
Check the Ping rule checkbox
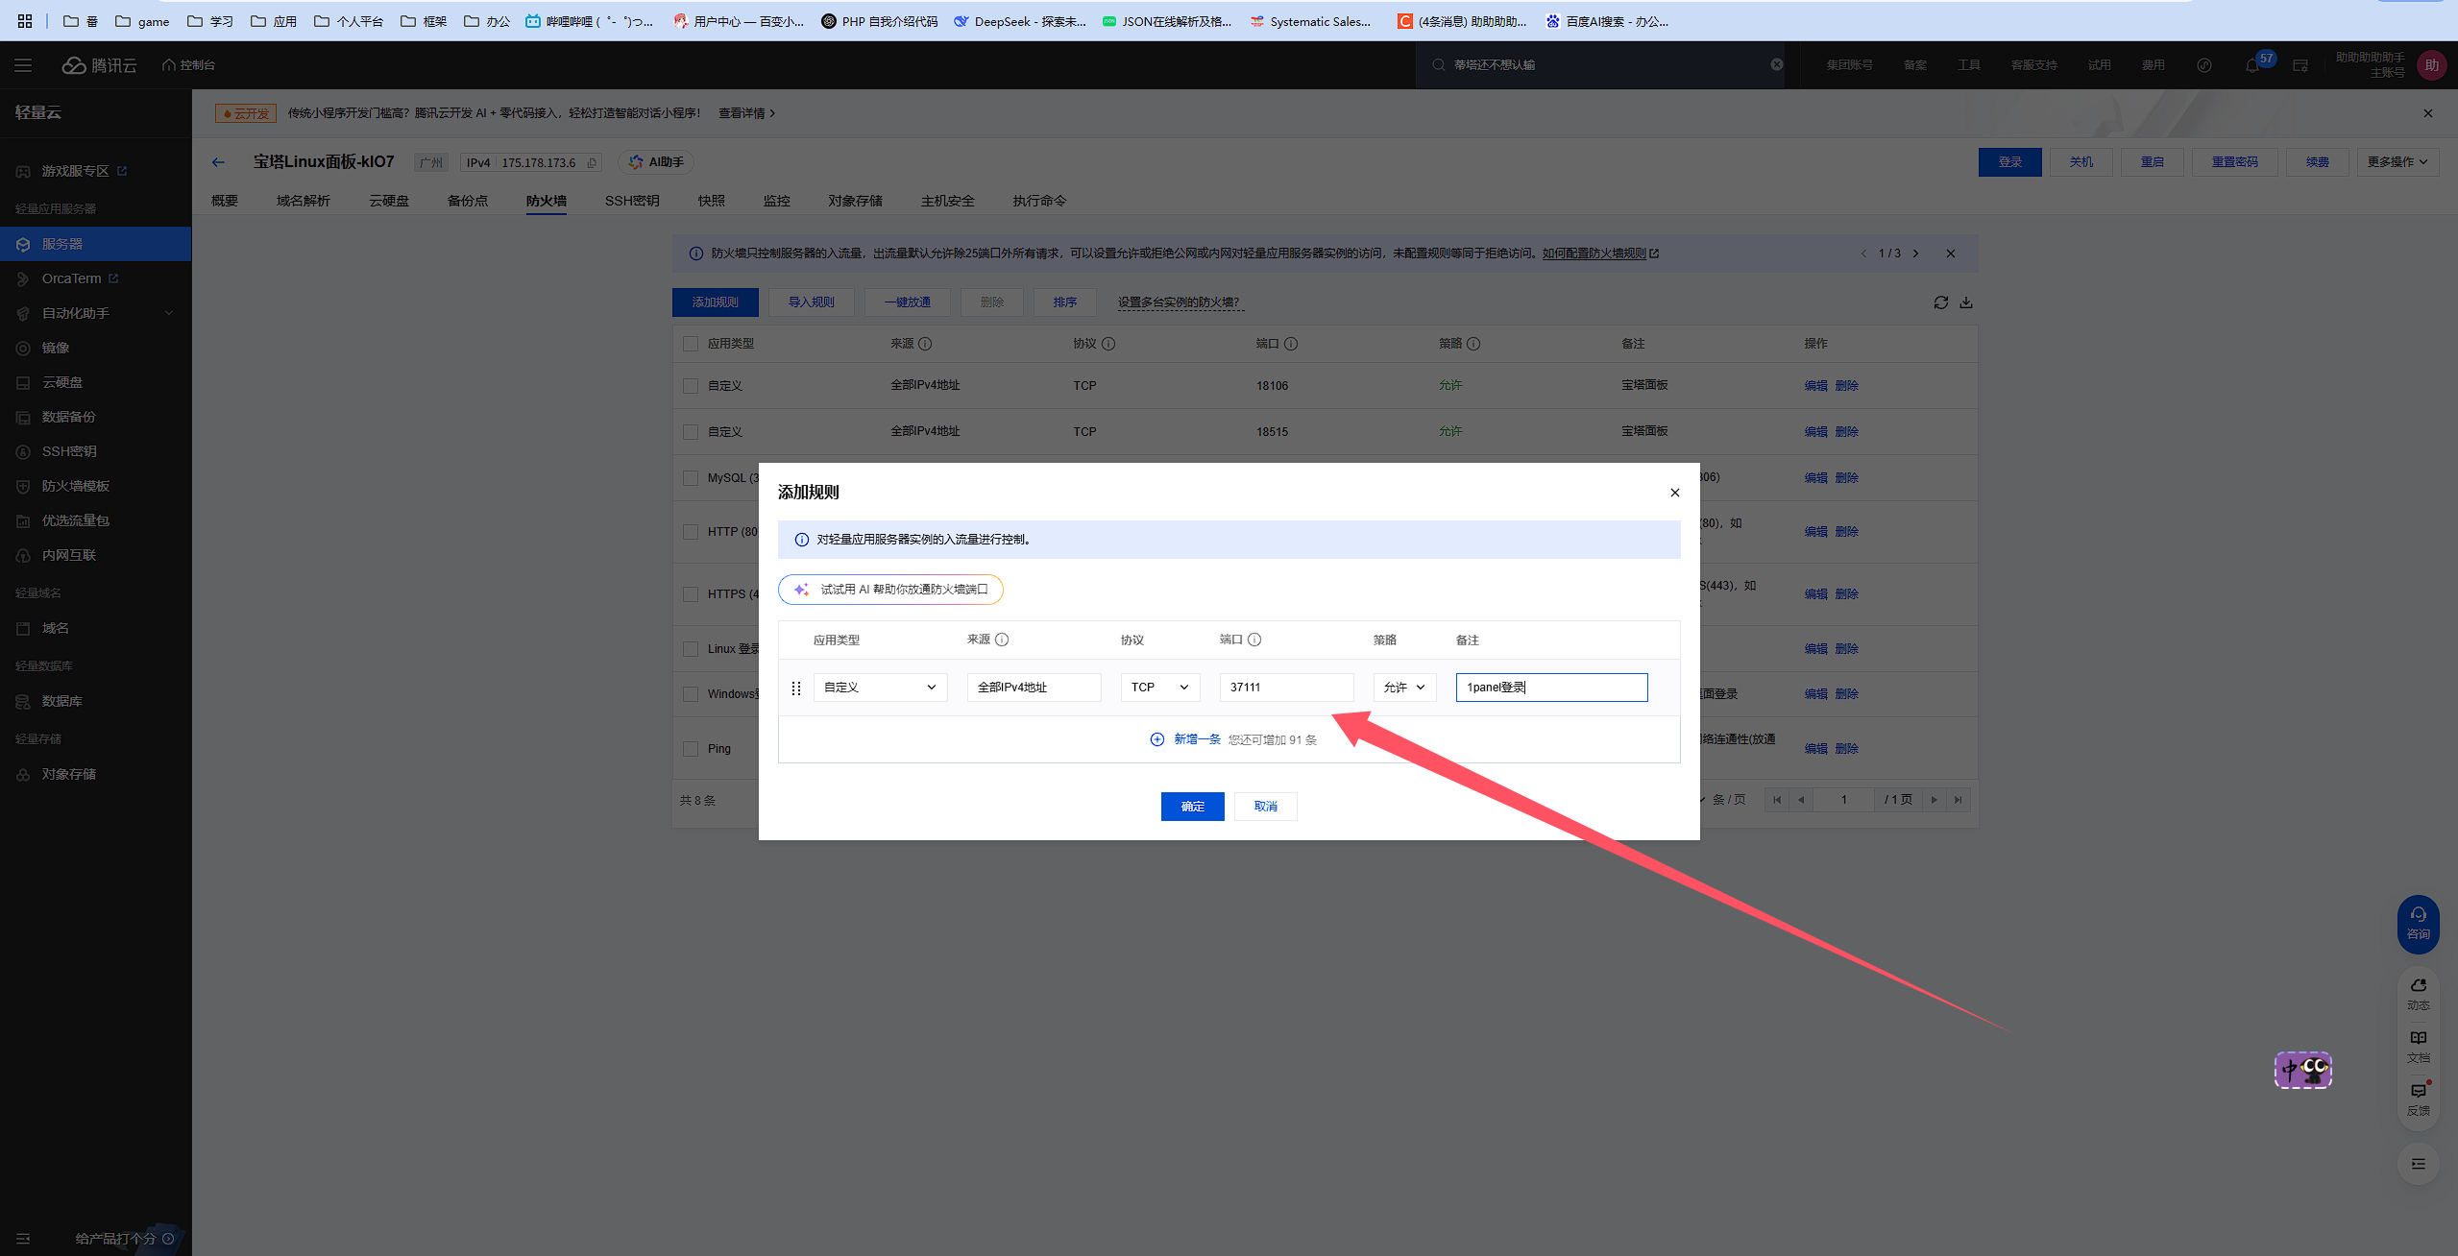tap(690, 749)
